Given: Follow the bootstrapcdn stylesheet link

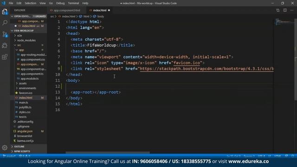Looking at the screenshot, I should [207, 69].
